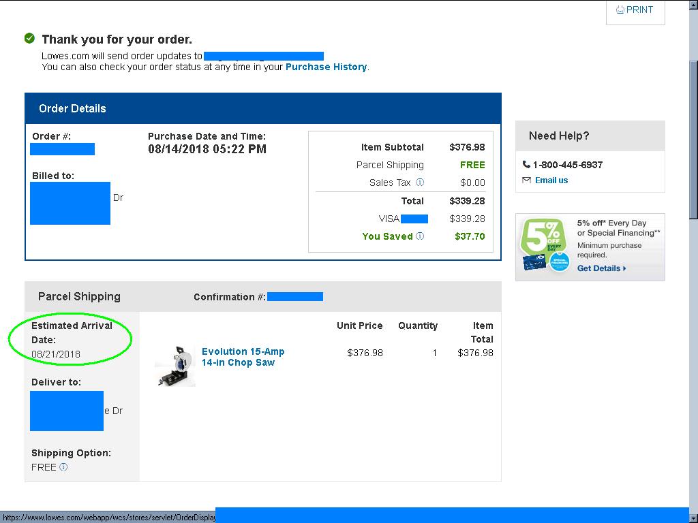The image size is (698, 523).
Task: Click the Need Help? heading
Action: pos(559,136)
